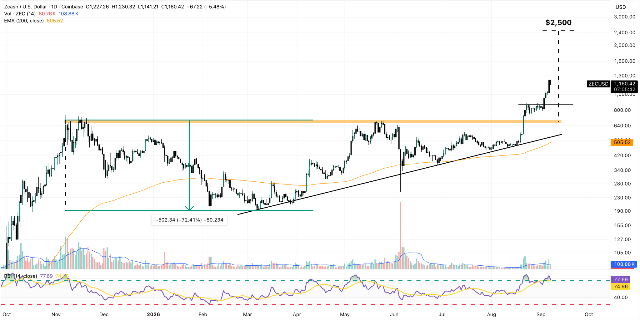Click the 2026 year label on time axis
Image resolution: width=640 pixels, height=320 pixels.
(x=153, y=314)
